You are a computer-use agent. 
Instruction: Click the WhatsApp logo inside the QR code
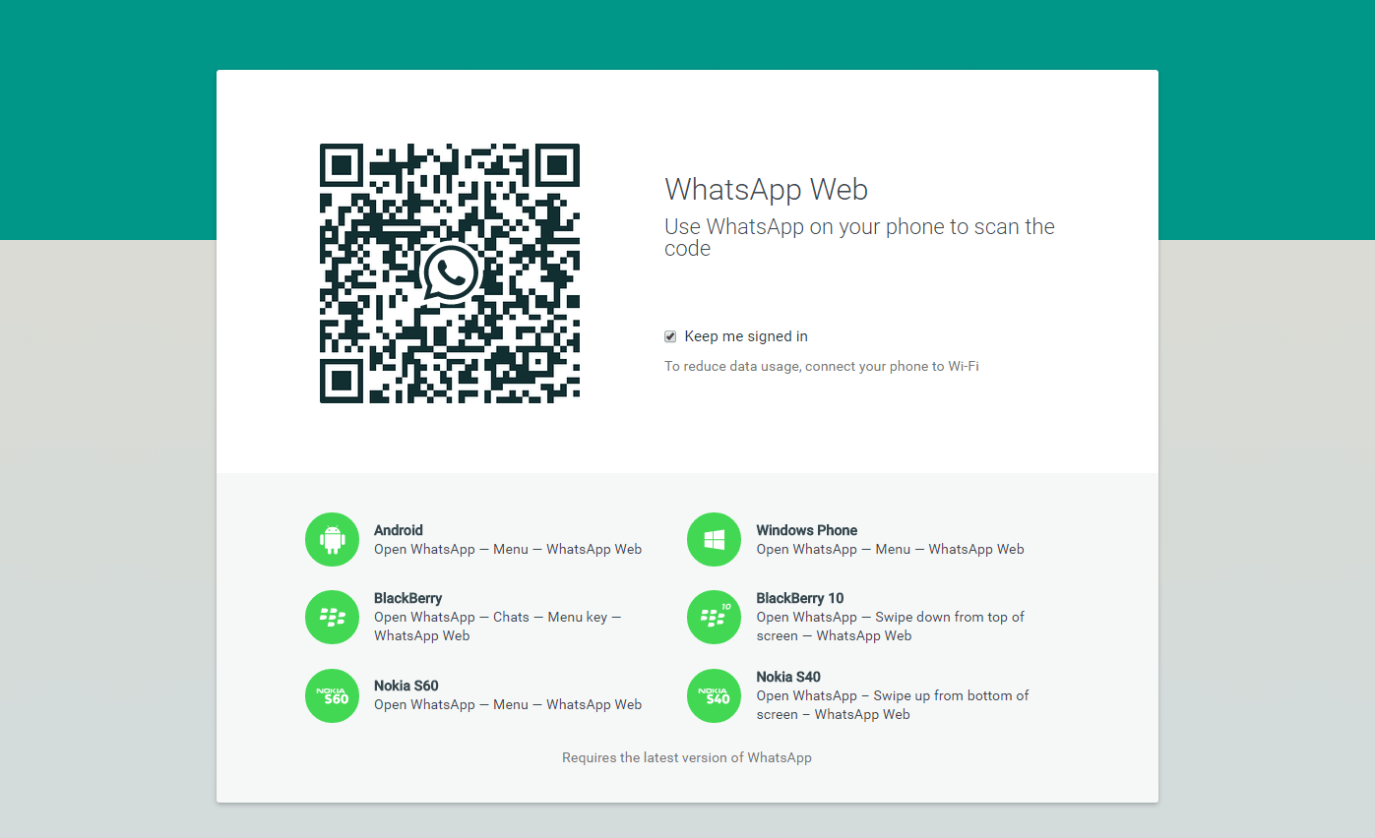[x=451, y=273]
